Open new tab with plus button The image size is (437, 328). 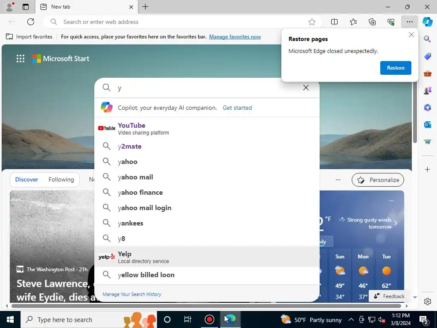click(x=145, y=7)
